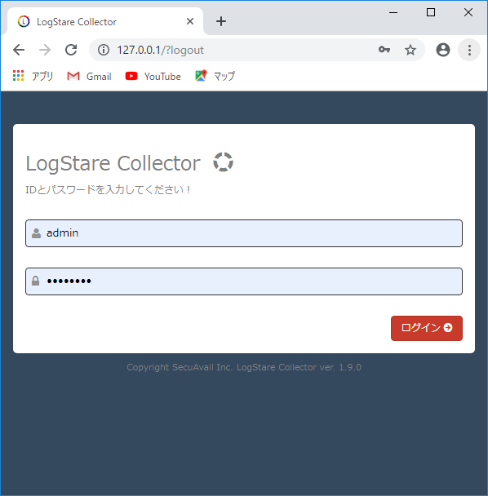View site information icon in address bar
The width and height of the screenshot is (488, 496).
pyautogui.click(x=103, y=50)
